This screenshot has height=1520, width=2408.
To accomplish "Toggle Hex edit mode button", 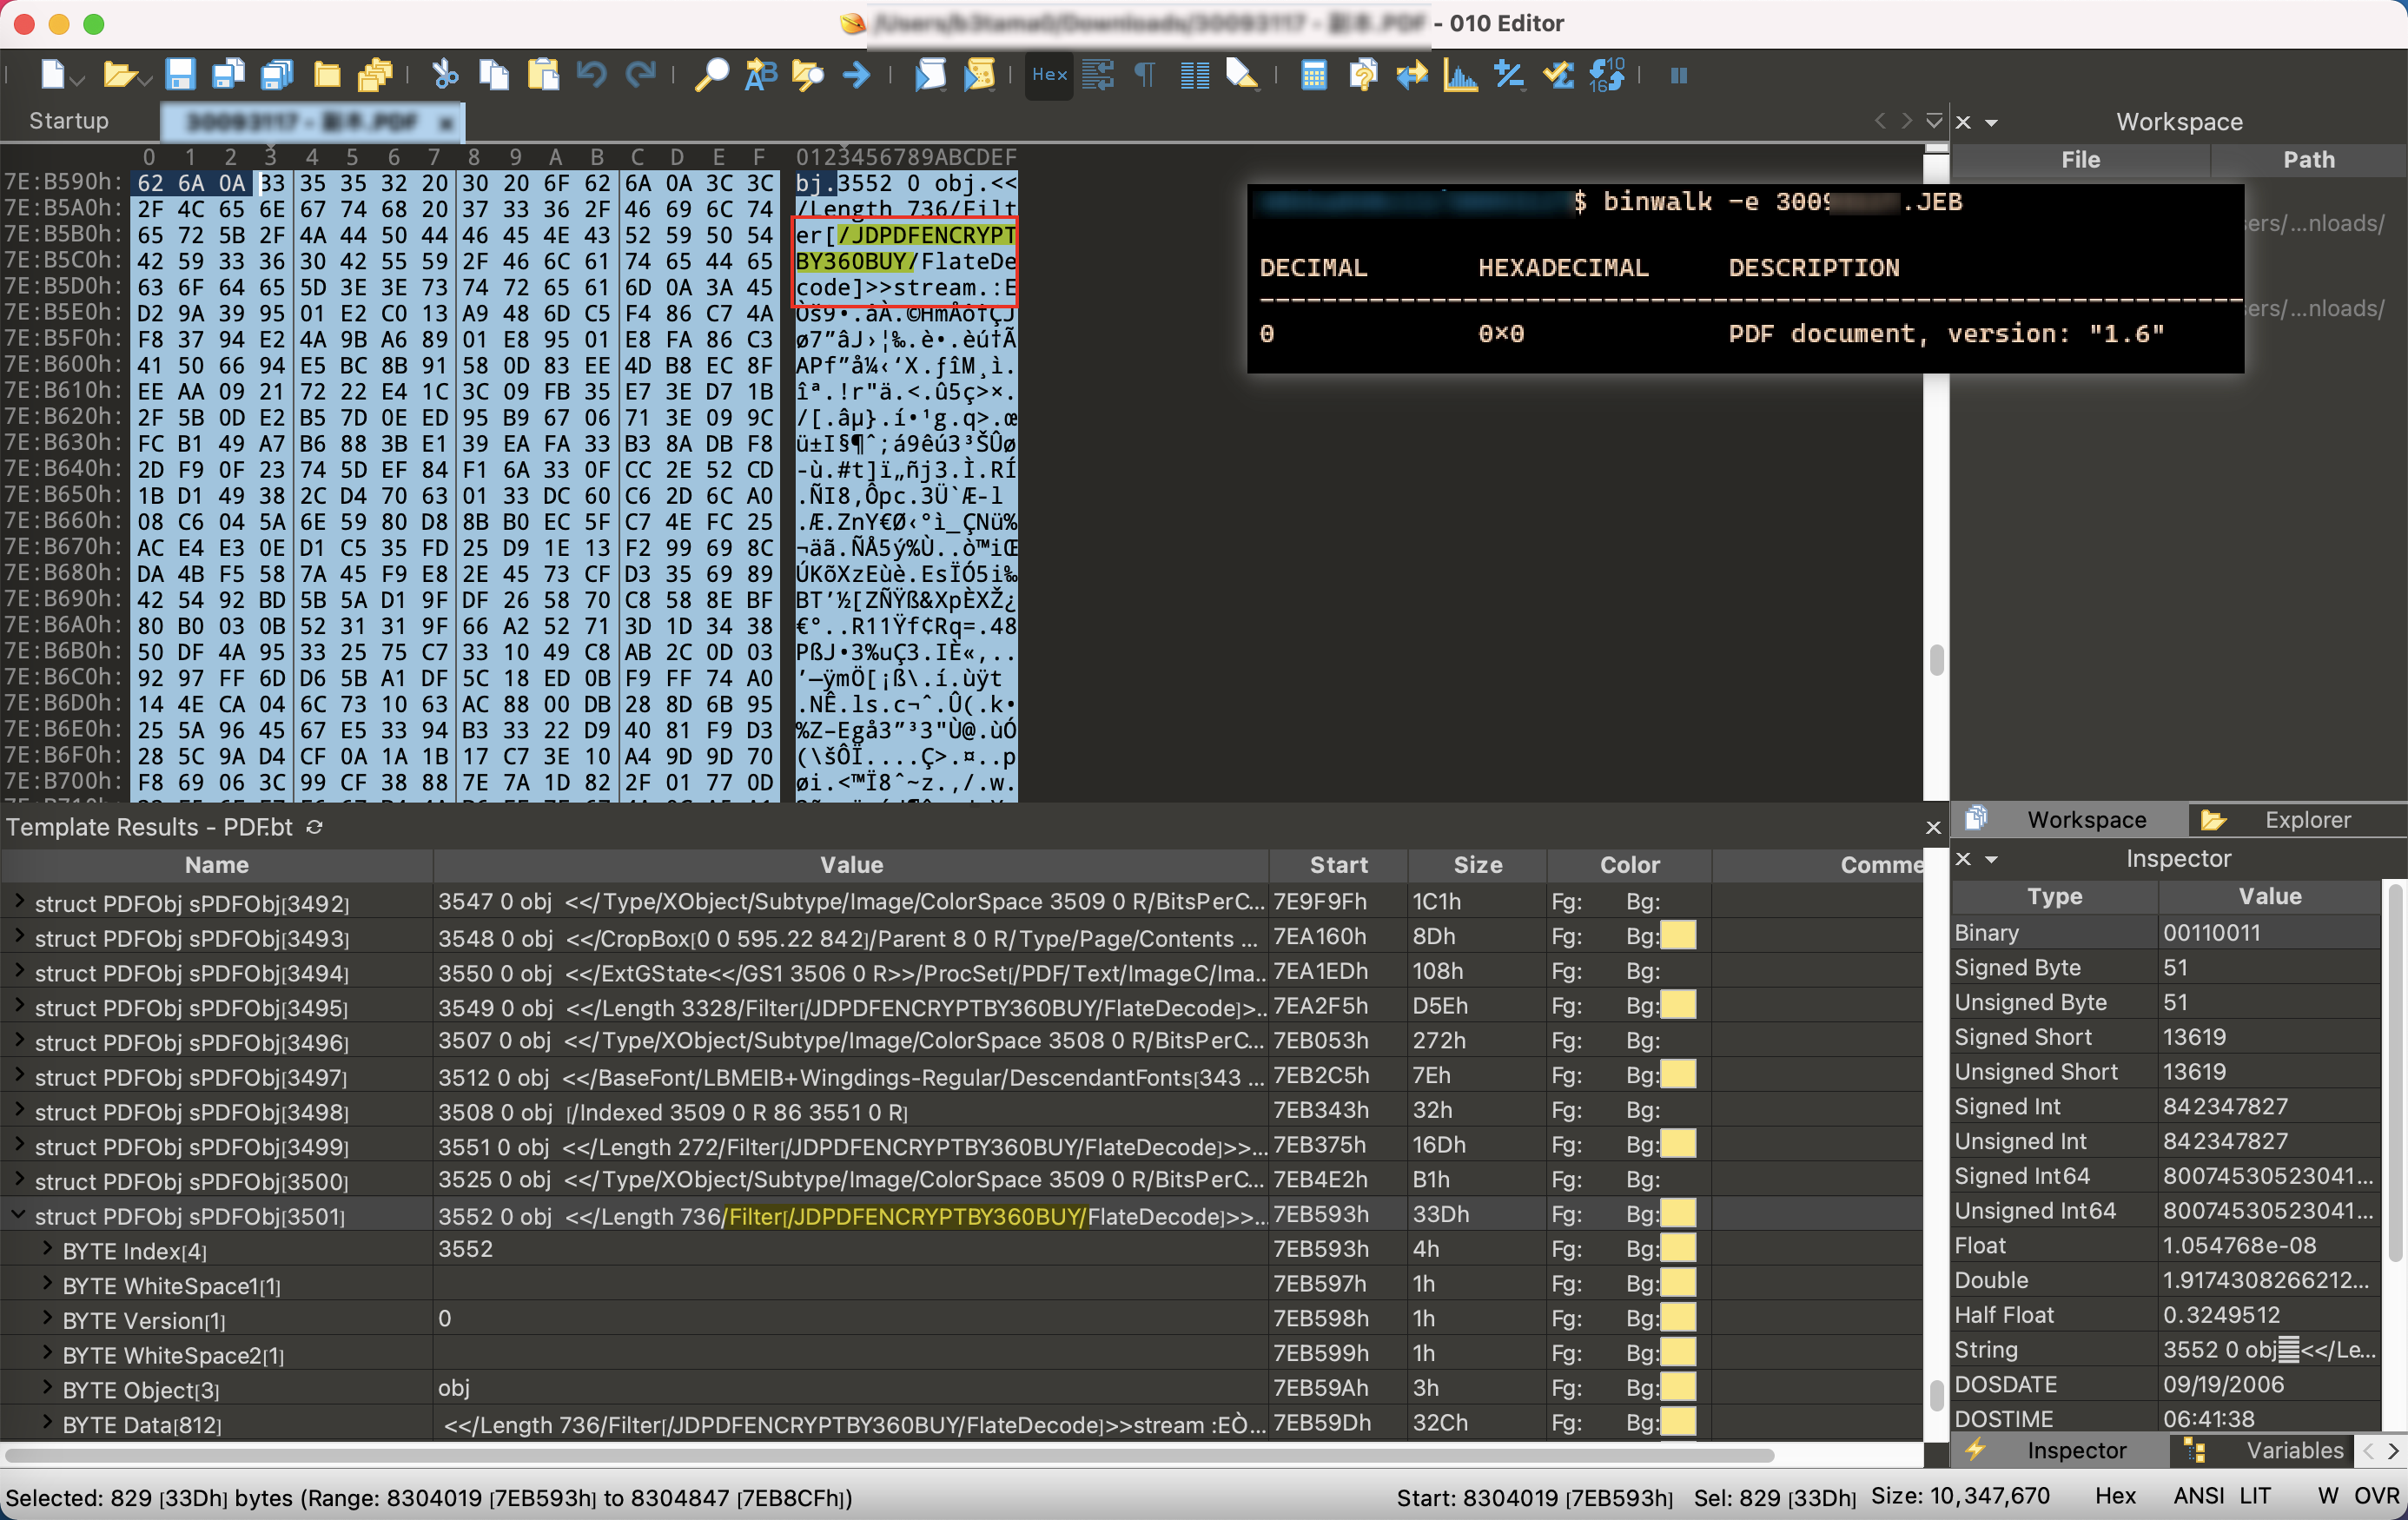I will click(1049, 75).
